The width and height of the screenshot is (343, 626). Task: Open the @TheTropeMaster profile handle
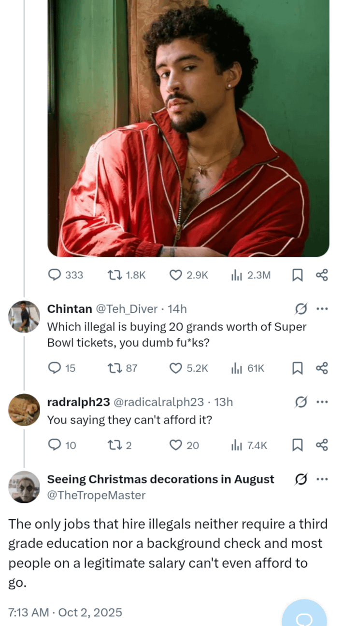[96, 495]
